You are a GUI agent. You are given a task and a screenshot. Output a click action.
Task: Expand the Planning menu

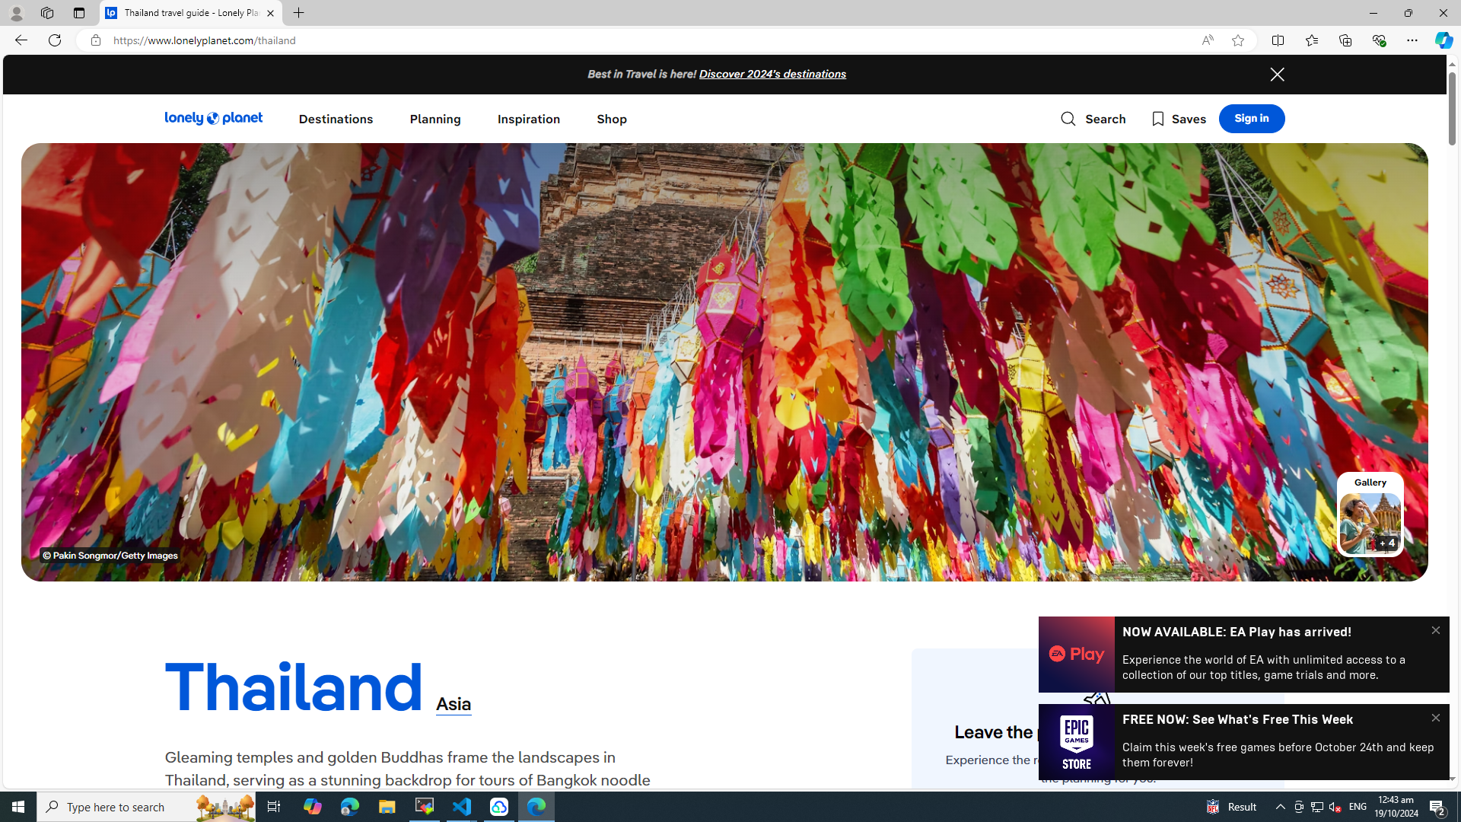434,119
